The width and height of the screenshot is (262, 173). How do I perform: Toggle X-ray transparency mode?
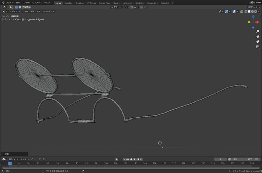(242, 11)
